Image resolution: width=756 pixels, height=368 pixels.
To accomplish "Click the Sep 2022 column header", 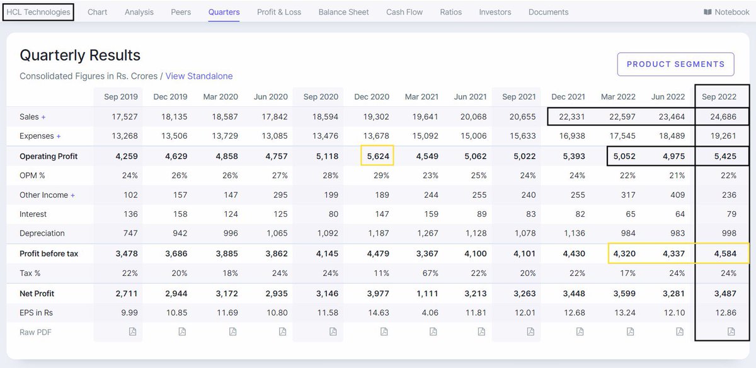I will [x=719, y=97].
